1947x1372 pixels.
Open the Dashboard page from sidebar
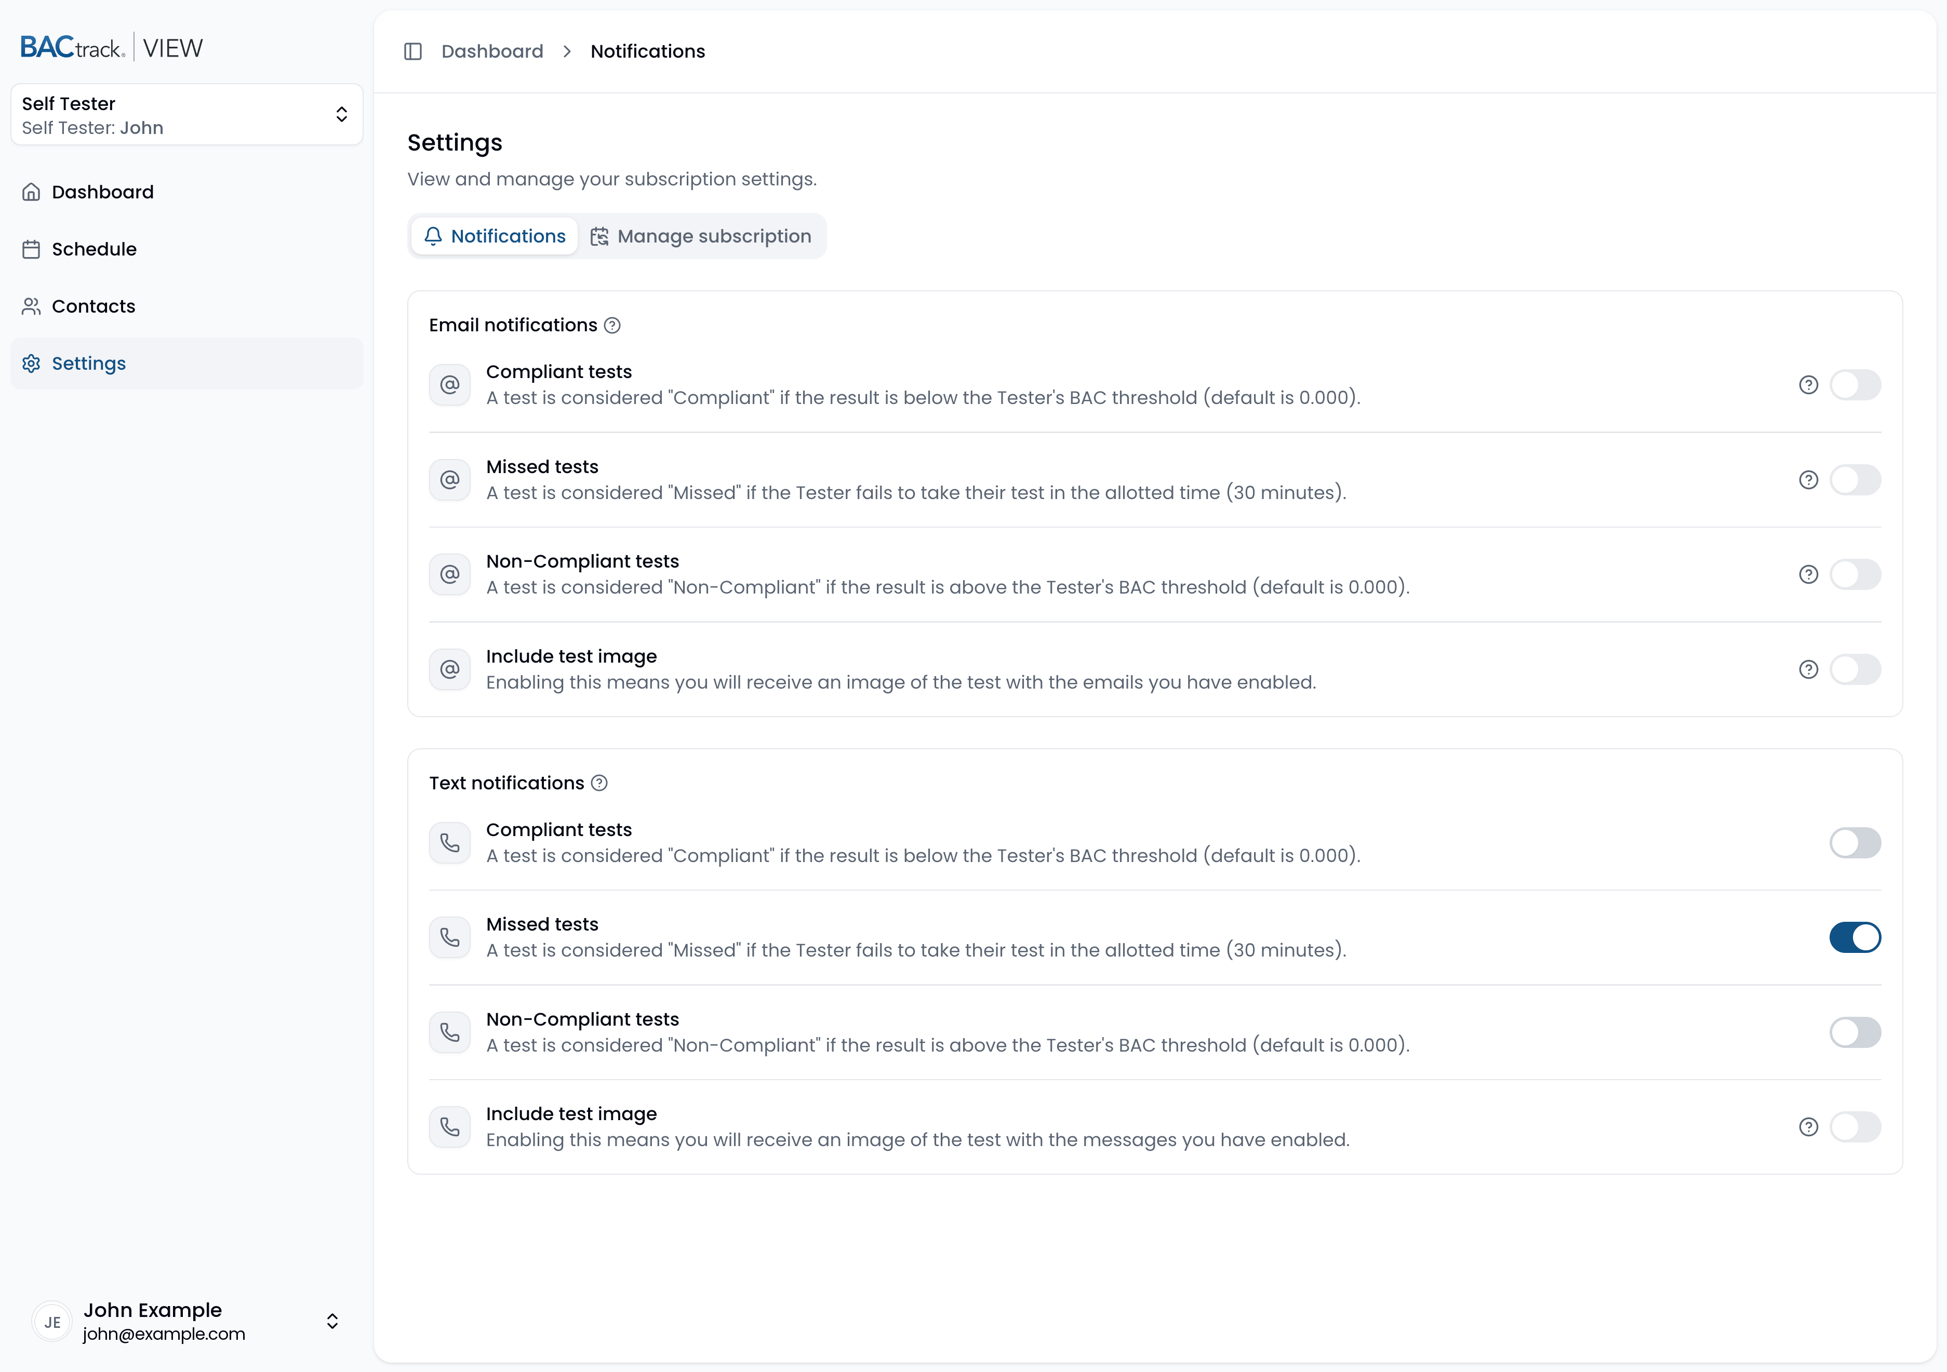pyautogui.click(x=186, y=193)
